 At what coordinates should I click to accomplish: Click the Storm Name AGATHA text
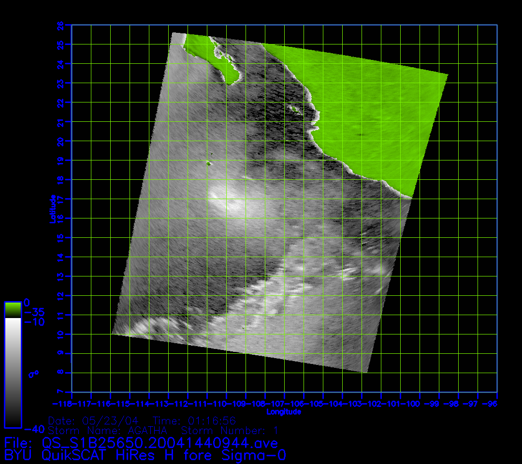coord(108,430)
